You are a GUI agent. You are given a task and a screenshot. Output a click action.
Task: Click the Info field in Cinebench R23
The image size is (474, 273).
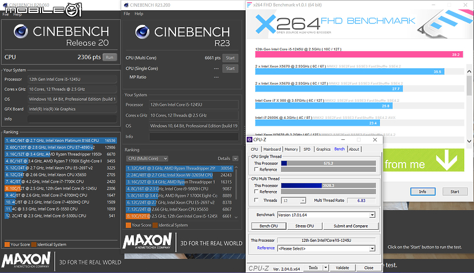194,136
